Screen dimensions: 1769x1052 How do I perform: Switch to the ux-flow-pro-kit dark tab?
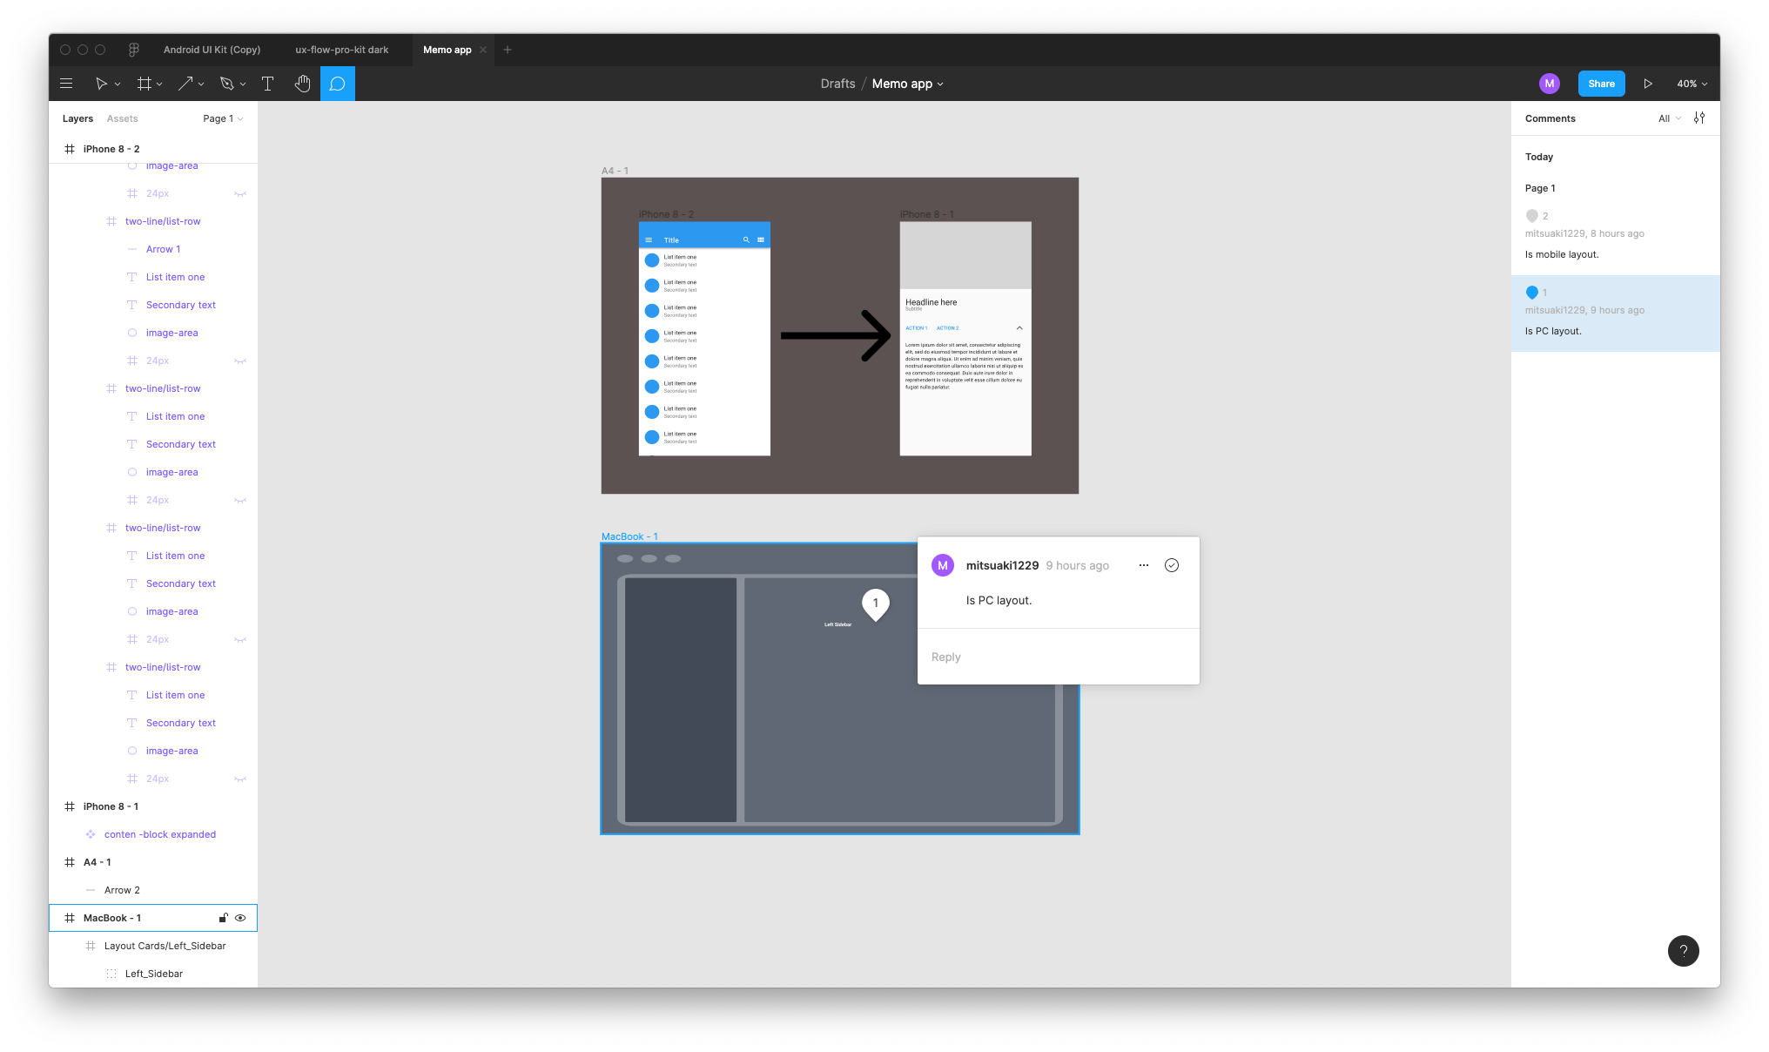pyautogui.click(x=341, y=50)
